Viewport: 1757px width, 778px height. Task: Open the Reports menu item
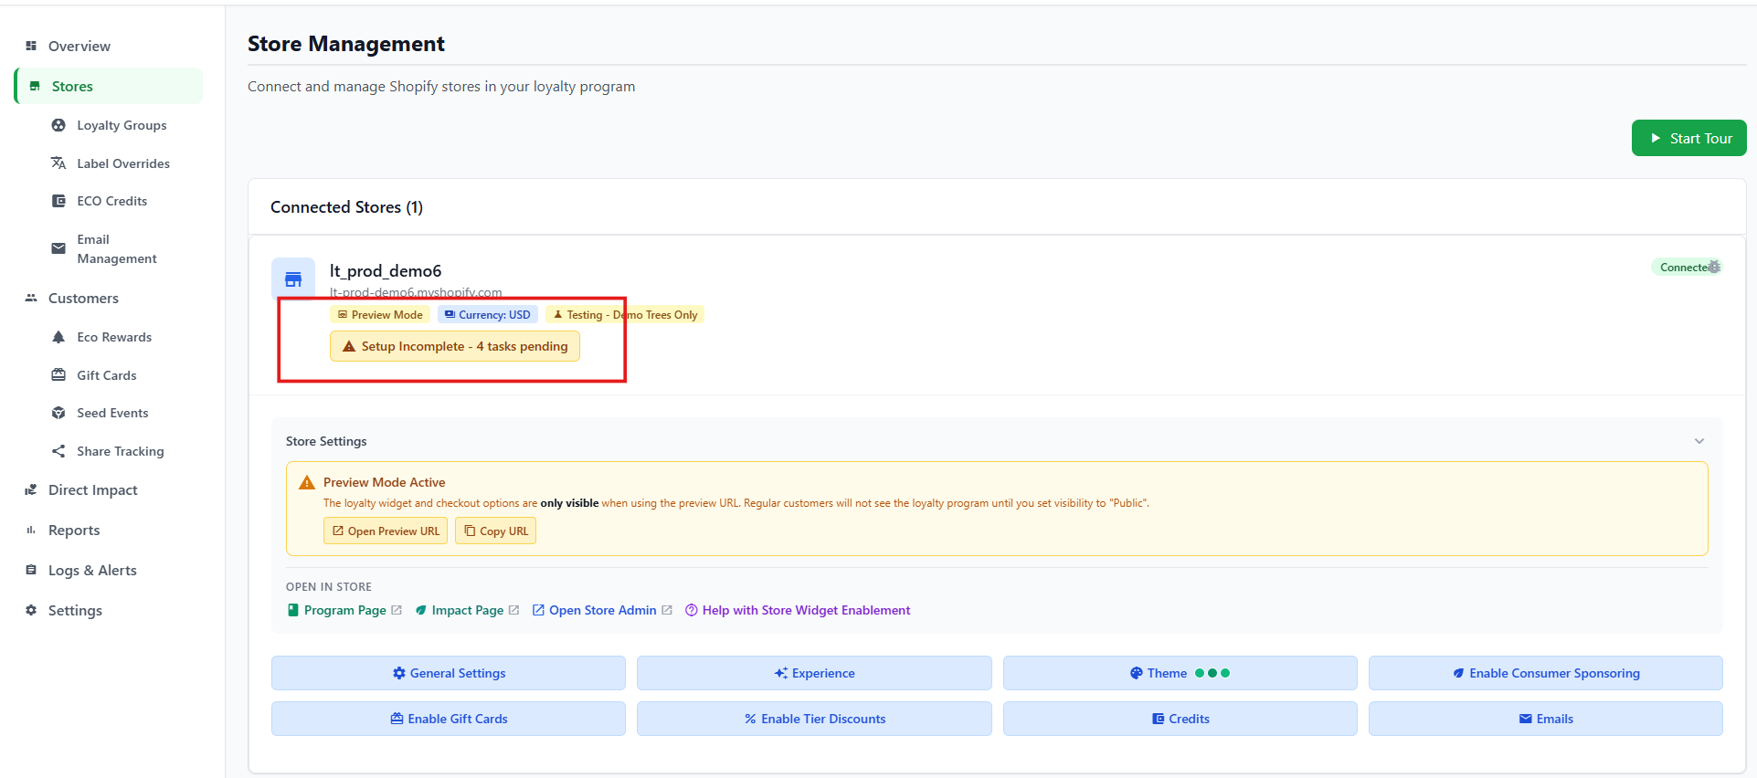(74, 531)
